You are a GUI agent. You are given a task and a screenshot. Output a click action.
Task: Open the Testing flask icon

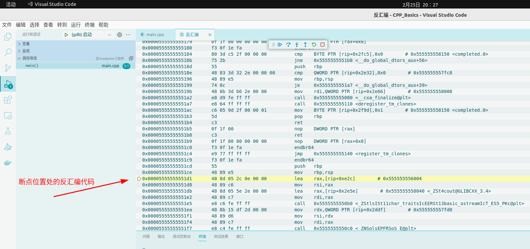(8, 131)
